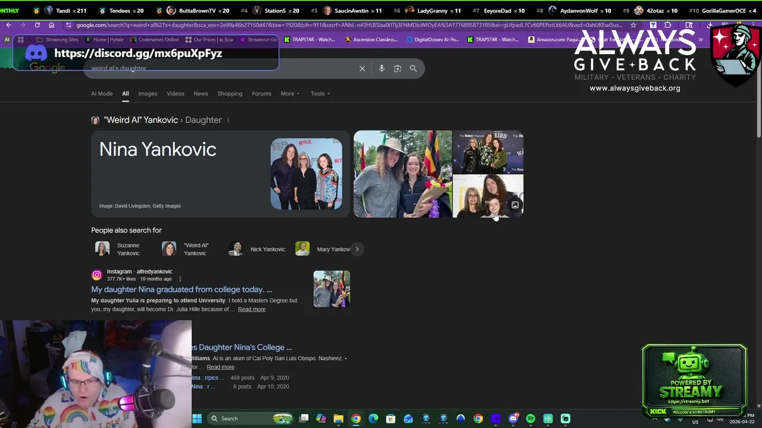Open the Shopping results tab
This screenshot has width=762, height=428.
click(x=230, y=93)
